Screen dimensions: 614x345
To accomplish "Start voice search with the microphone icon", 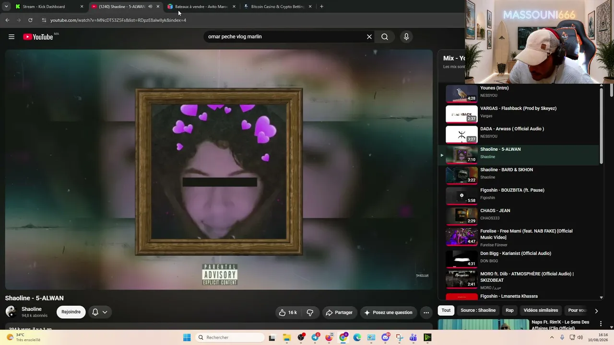I will [406, 37].
